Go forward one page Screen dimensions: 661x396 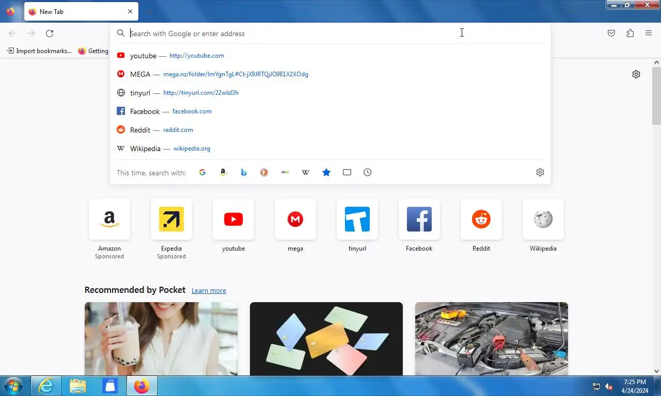pos(31,34)
